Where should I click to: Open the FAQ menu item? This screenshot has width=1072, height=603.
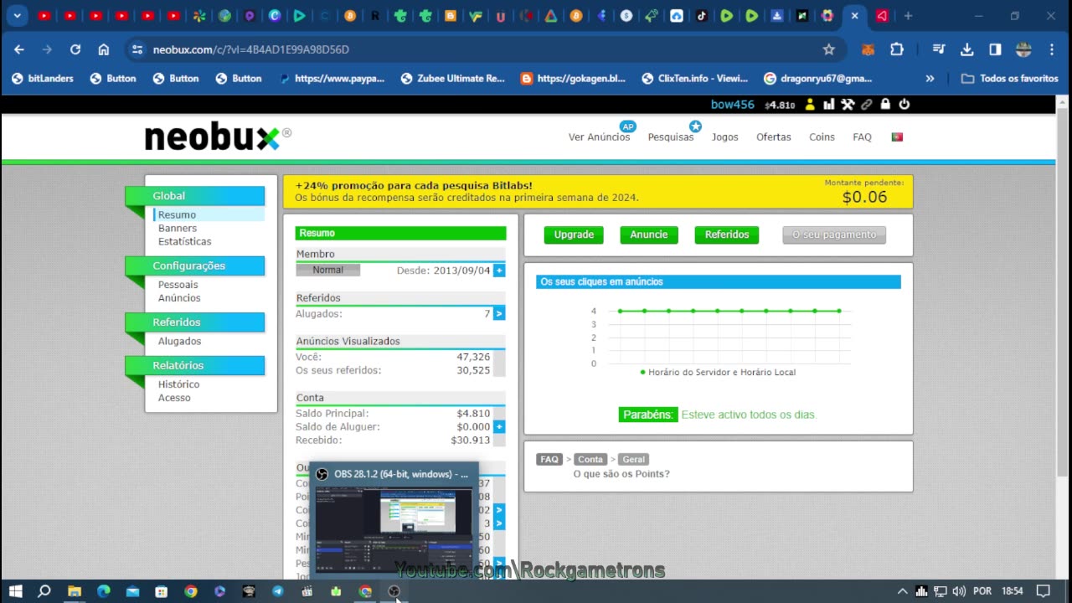pos(862,137)
